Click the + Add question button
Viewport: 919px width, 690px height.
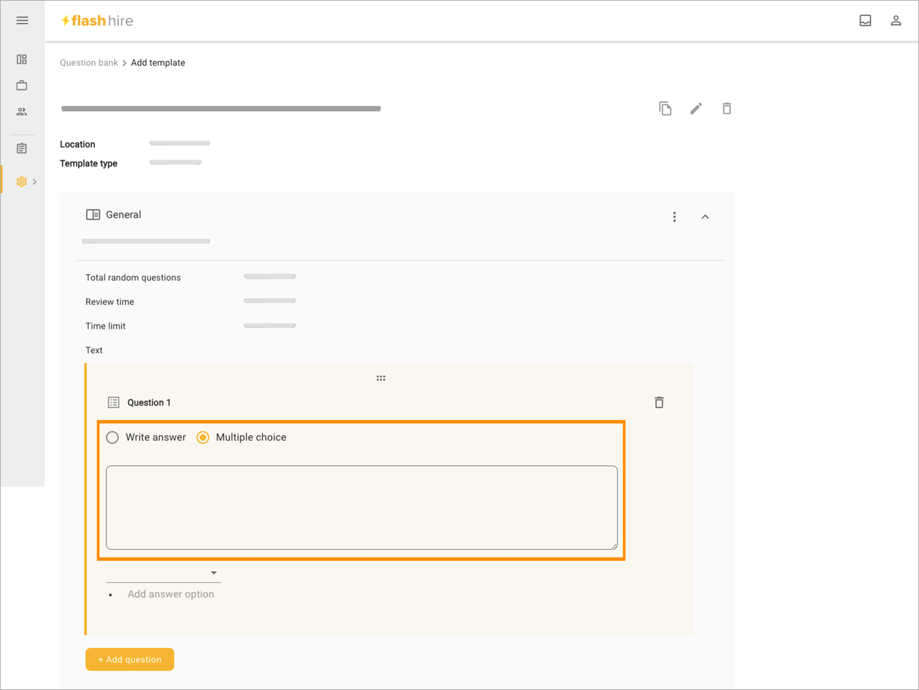(130, 659)
